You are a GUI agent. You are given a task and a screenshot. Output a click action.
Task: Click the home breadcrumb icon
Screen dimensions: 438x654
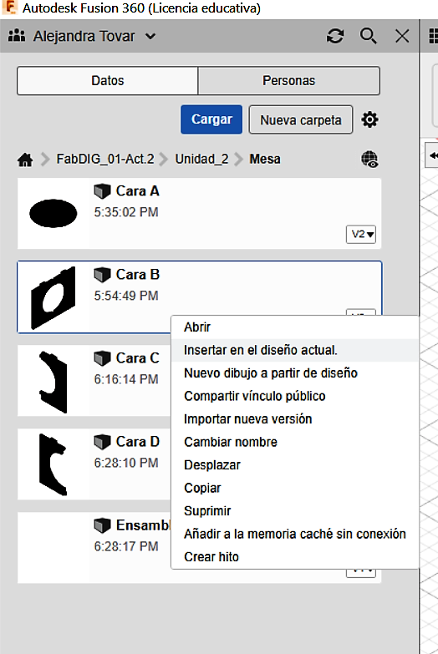point(25,160)
